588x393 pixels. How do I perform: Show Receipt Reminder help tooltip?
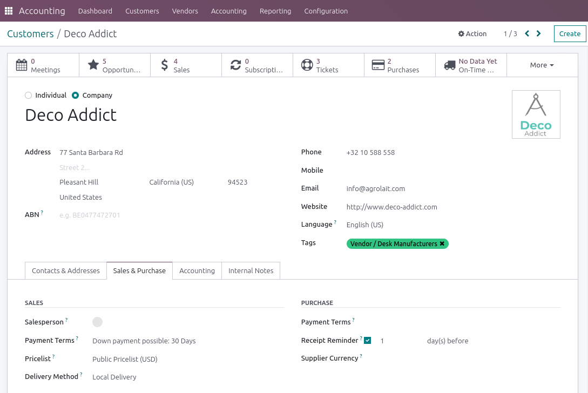[361, 338]
